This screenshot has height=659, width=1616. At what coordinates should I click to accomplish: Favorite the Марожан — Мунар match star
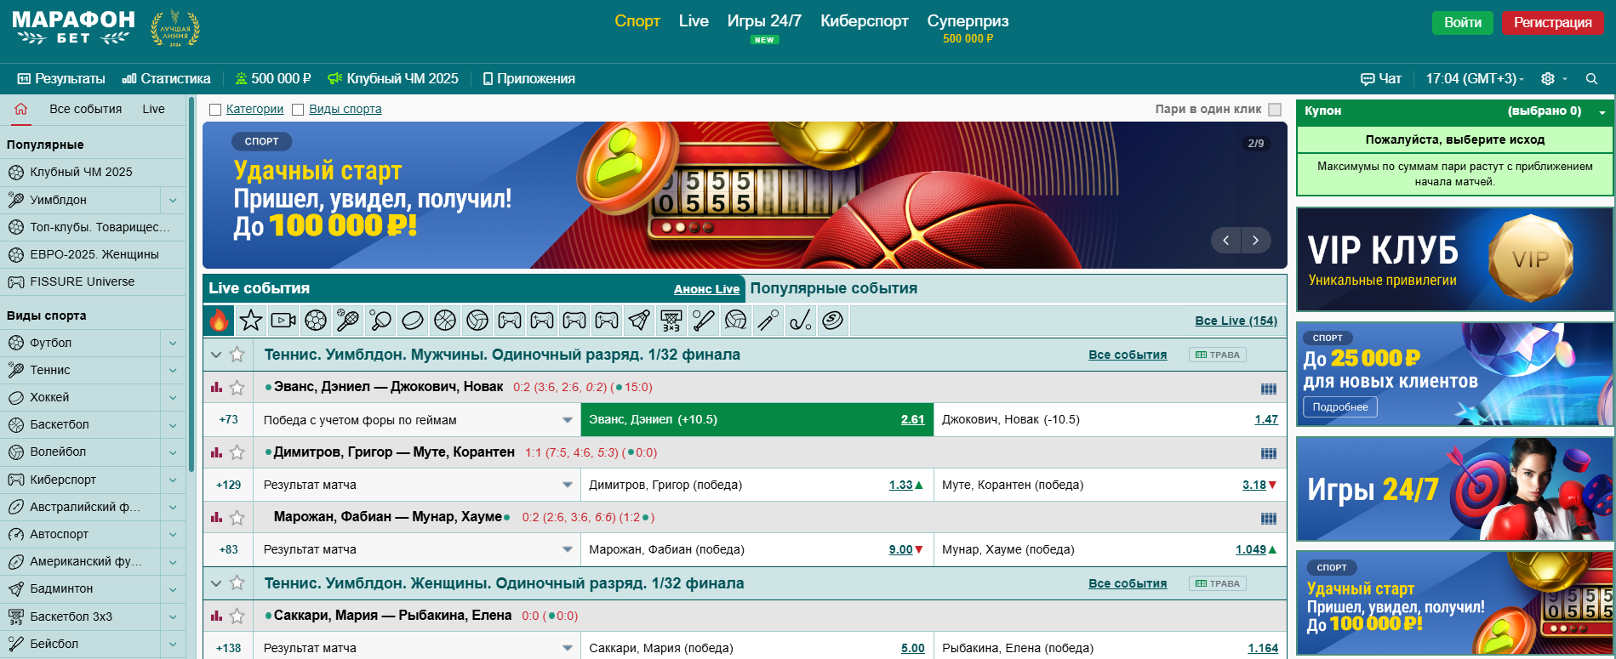click(x=237, y=517)
